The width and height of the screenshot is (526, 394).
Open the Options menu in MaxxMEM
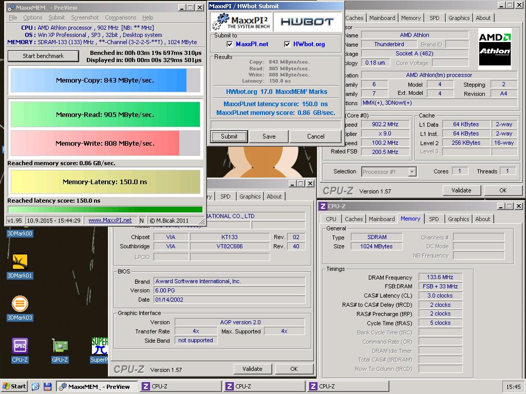click(32, 17)
